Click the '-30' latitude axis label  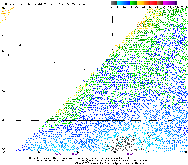(x=2, y=149)
